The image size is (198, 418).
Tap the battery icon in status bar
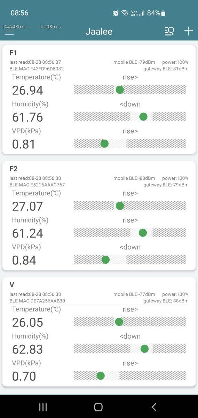tap(163, 13)
